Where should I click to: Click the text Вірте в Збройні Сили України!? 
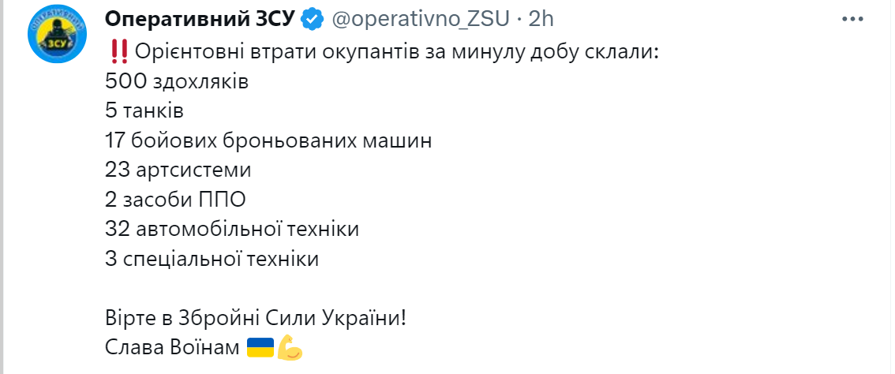tap(256, 319)
